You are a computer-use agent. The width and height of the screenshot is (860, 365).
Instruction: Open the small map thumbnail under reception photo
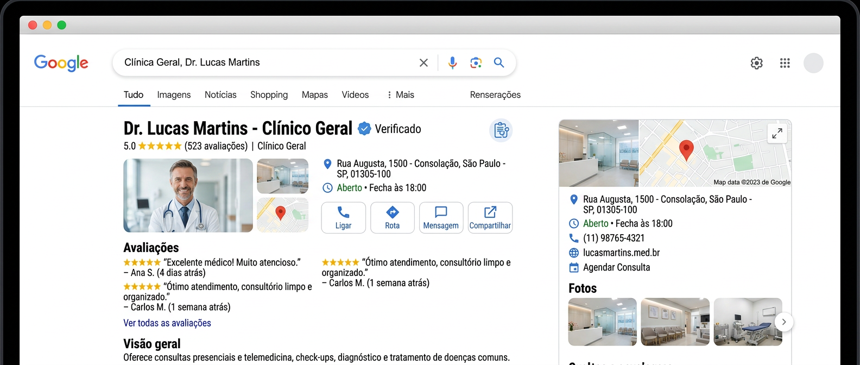282,215
